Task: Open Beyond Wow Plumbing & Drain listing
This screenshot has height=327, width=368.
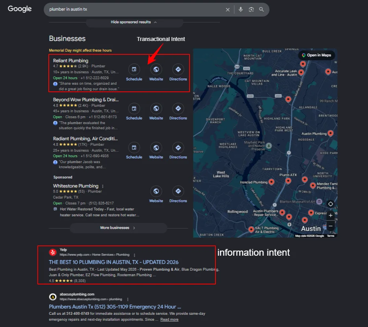Action: pyautogui.click(x=86, y=100)
